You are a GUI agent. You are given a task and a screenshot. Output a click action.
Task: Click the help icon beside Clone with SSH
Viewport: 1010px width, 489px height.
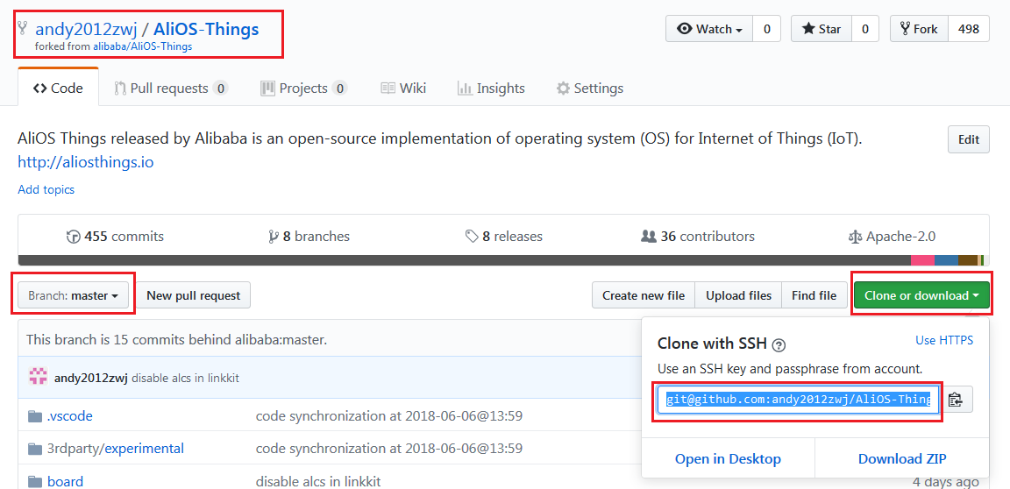(779, 344)
